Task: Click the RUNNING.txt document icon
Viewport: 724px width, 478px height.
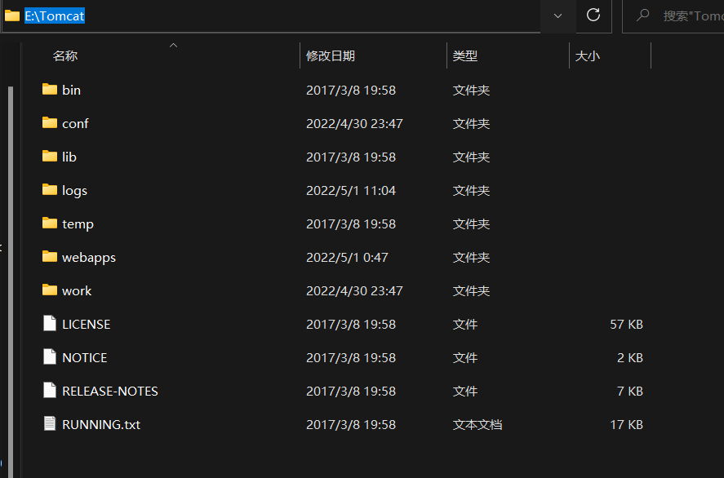Action: coord(50,423)
